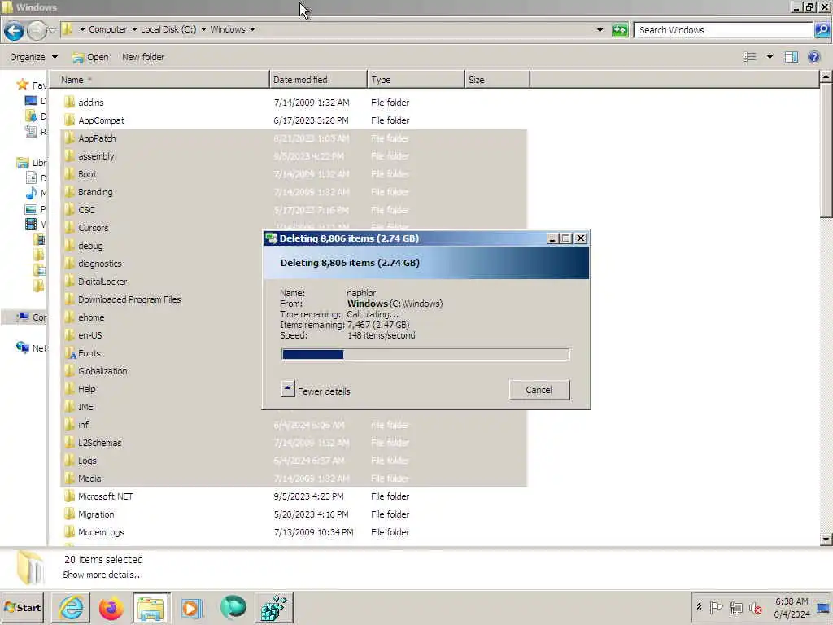
Task: Select the AppPatch folder row
Action: click(294, 138)
